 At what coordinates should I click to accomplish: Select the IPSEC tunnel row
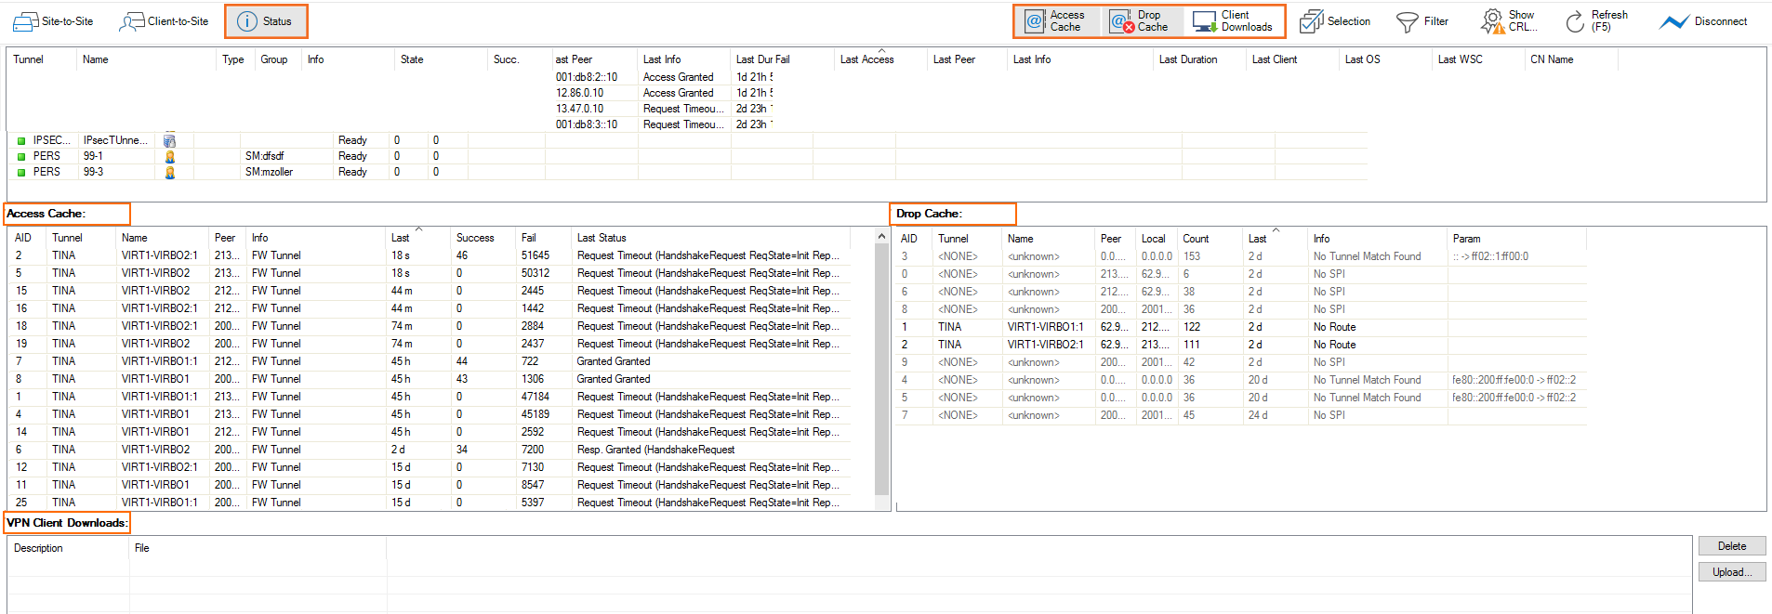point(688,140)
